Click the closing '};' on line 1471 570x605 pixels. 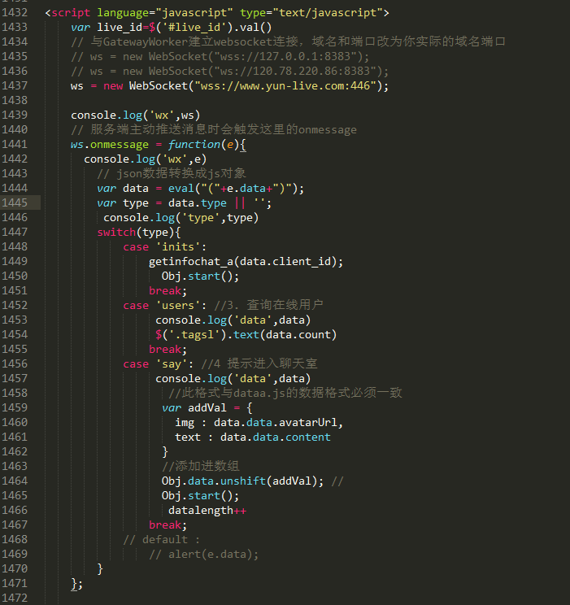[x=76, y=584]
